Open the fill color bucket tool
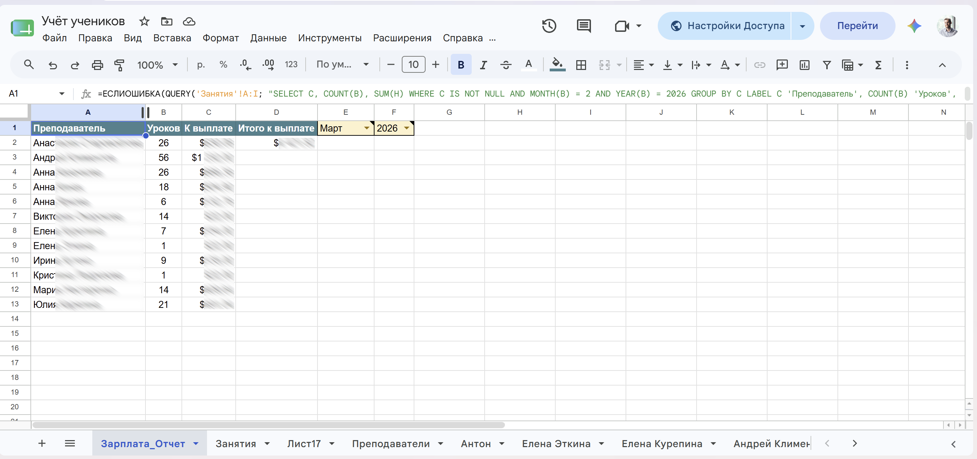977x459 pixels. [557, 65]
